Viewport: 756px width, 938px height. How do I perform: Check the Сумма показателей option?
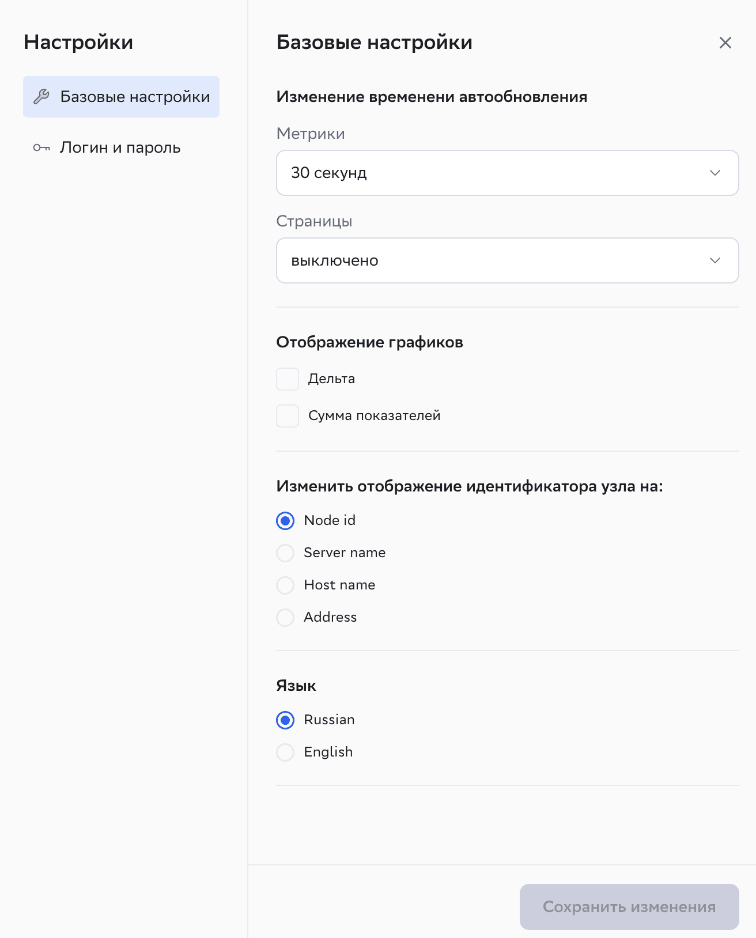pos(287,415)
